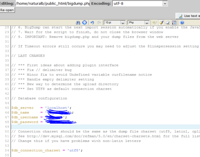Open the Php syntax language dropdown
200x157 pixels.
tap(138, 23)
